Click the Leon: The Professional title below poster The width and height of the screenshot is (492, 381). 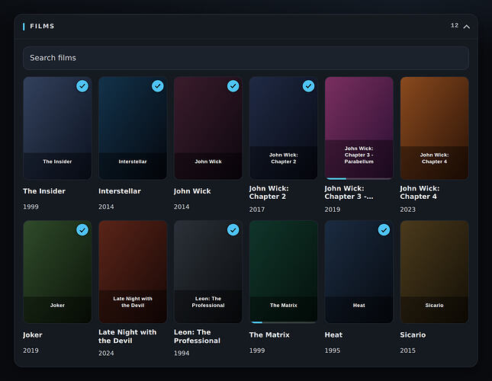click(x=197, y=336)
